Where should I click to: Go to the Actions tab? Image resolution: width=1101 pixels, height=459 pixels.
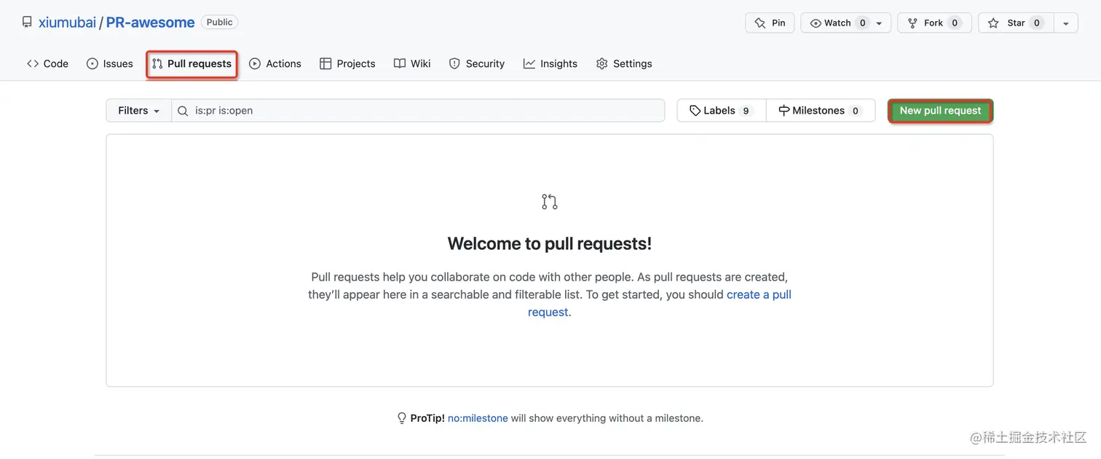tap(275, 63)
